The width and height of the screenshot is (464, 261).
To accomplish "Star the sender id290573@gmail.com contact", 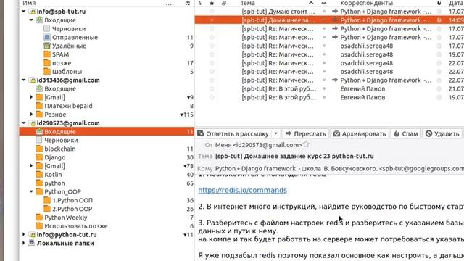I will click(306, 145).
